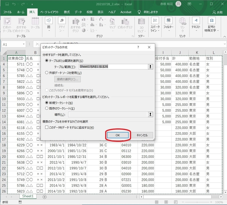
Task: Switch to Page Break Preview in status bar
Action: pyautogui.click(x=176, y=202)
